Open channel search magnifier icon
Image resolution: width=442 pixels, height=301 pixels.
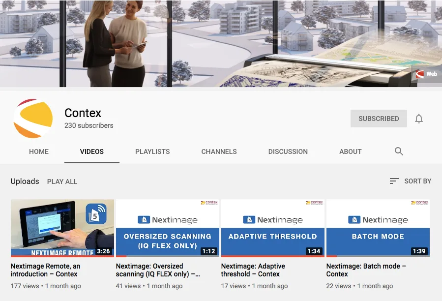(x=399, y=151)
